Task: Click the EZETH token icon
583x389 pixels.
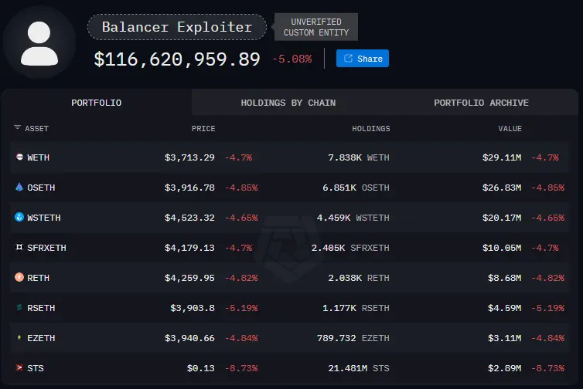Action: point(19,338)
